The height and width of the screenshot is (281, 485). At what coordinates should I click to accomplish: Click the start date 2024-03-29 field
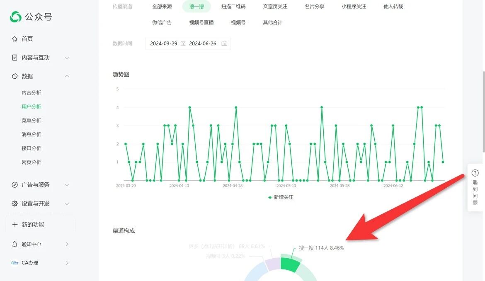(x=164, y=44)
